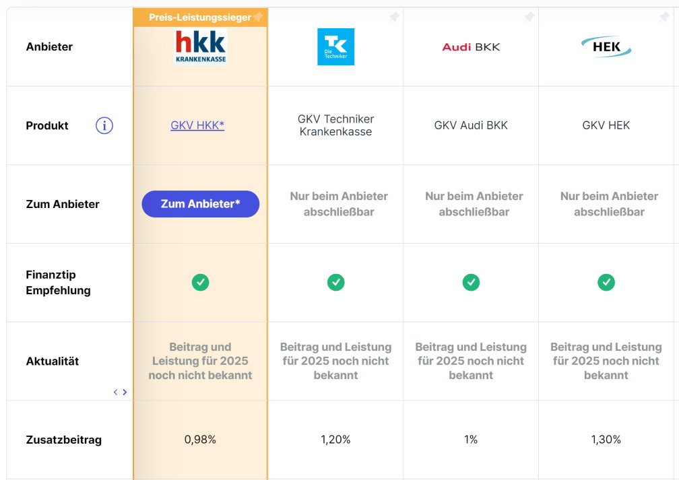Click hkk Finanztip Empfehlung green checkmark
679x480 pixels.
pos(201,282)
